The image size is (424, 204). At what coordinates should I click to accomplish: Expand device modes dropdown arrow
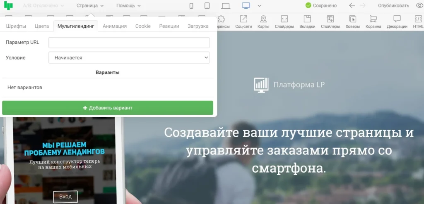pyautogui.click(x=259, y=6)
